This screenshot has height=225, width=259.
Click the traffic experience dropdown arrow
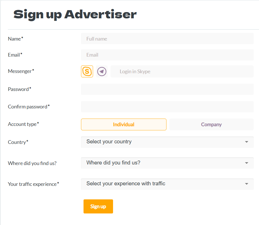(247, 184)
